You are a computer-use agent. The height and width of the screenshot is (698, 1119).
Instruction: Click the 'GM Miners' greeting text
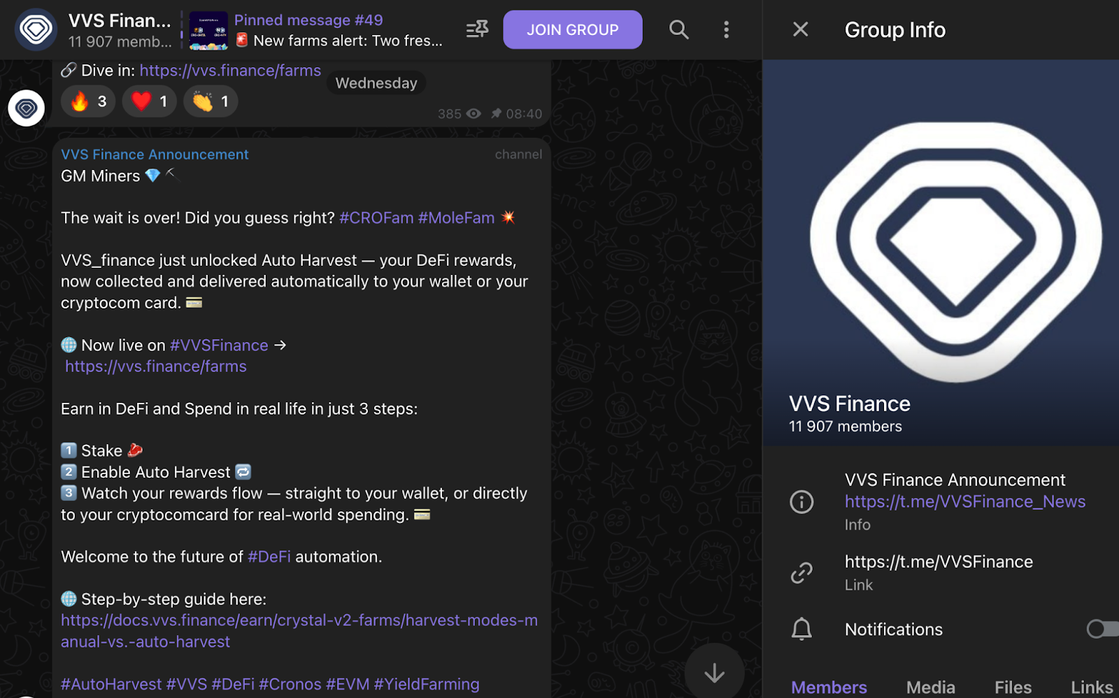(101, 176)
